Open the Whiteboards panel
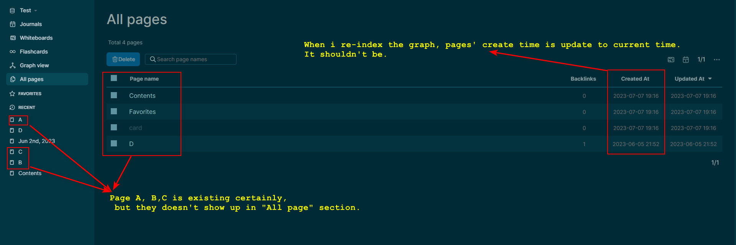Viewport: 736px width, 245px height. click(x=36, y=37)
